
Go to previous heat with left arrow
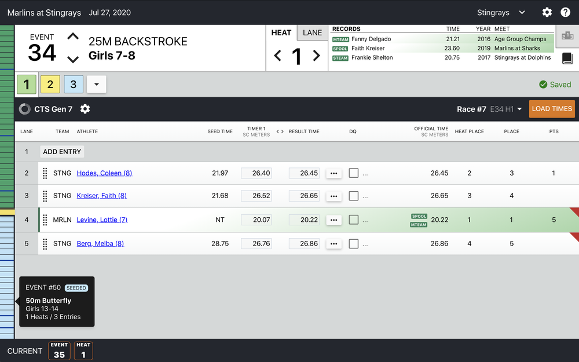(x=278, y=56)
